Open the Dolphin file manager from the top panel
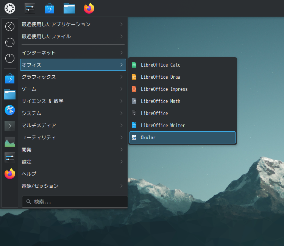The image size is (284, 246). (x=69, y=8)
